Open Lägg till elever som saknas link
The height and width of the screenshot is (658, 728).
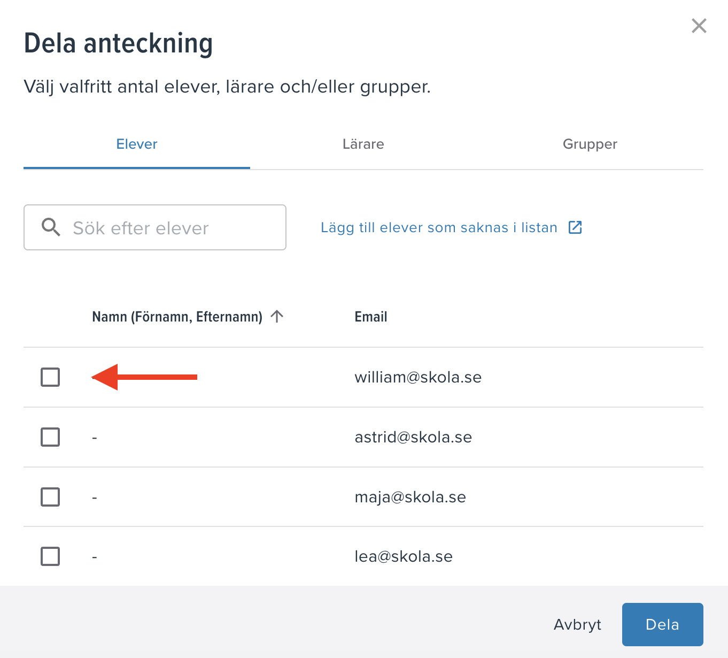[439, 227]
